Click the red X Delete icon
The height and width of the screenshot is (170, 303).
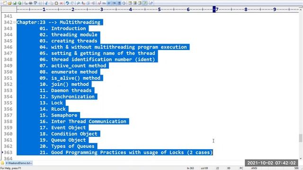click(x=61, y=3)
